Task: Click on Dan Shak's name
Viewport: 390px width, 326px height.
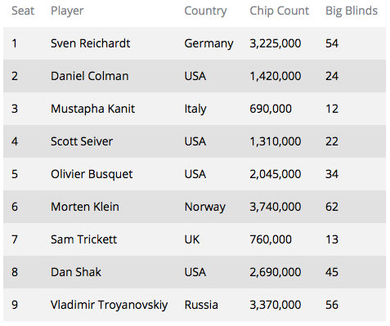Action: click(76, 272)
